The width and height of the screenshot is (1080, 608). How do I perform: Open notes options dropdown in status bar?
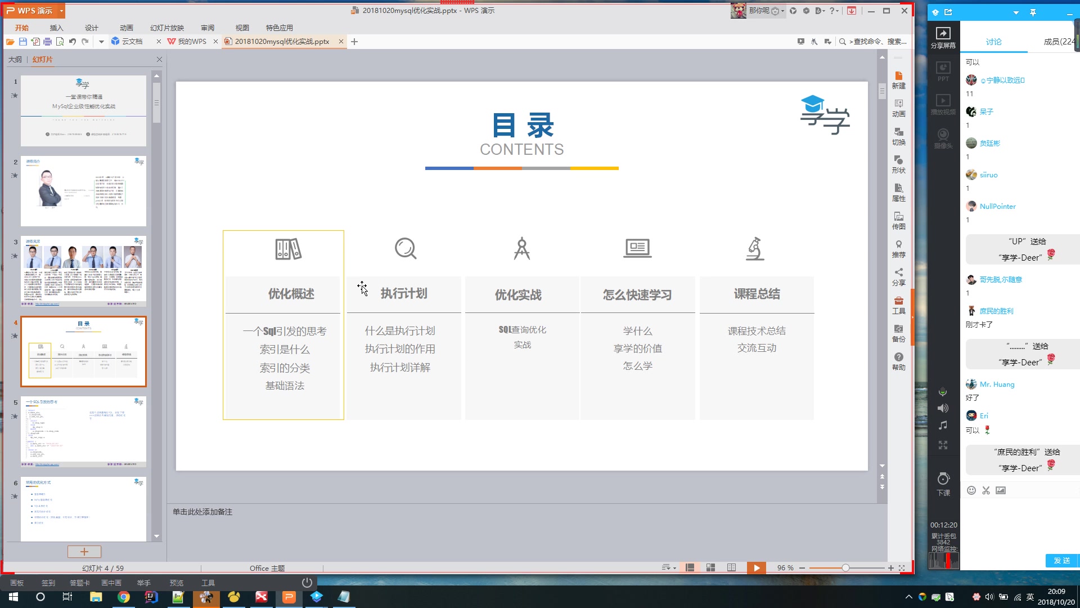669,567
